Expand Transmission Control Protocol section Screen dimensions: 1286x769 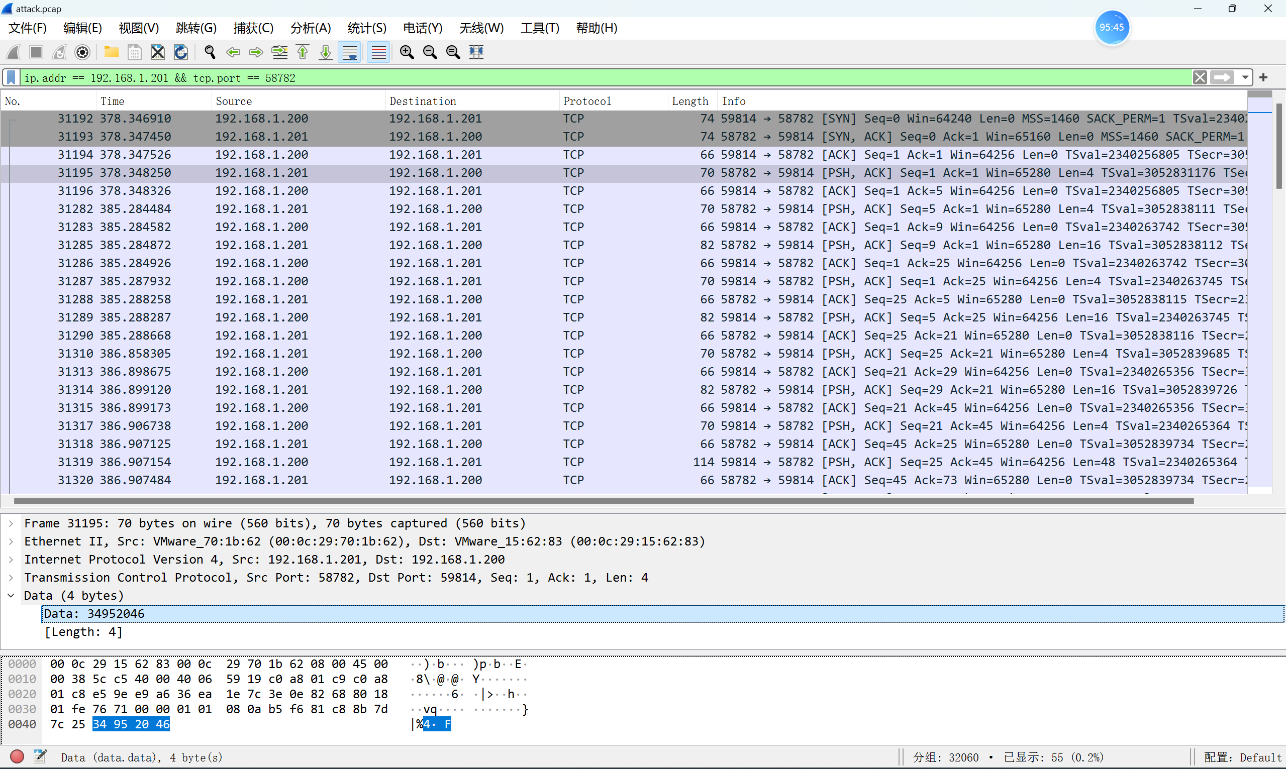(11, 578)
